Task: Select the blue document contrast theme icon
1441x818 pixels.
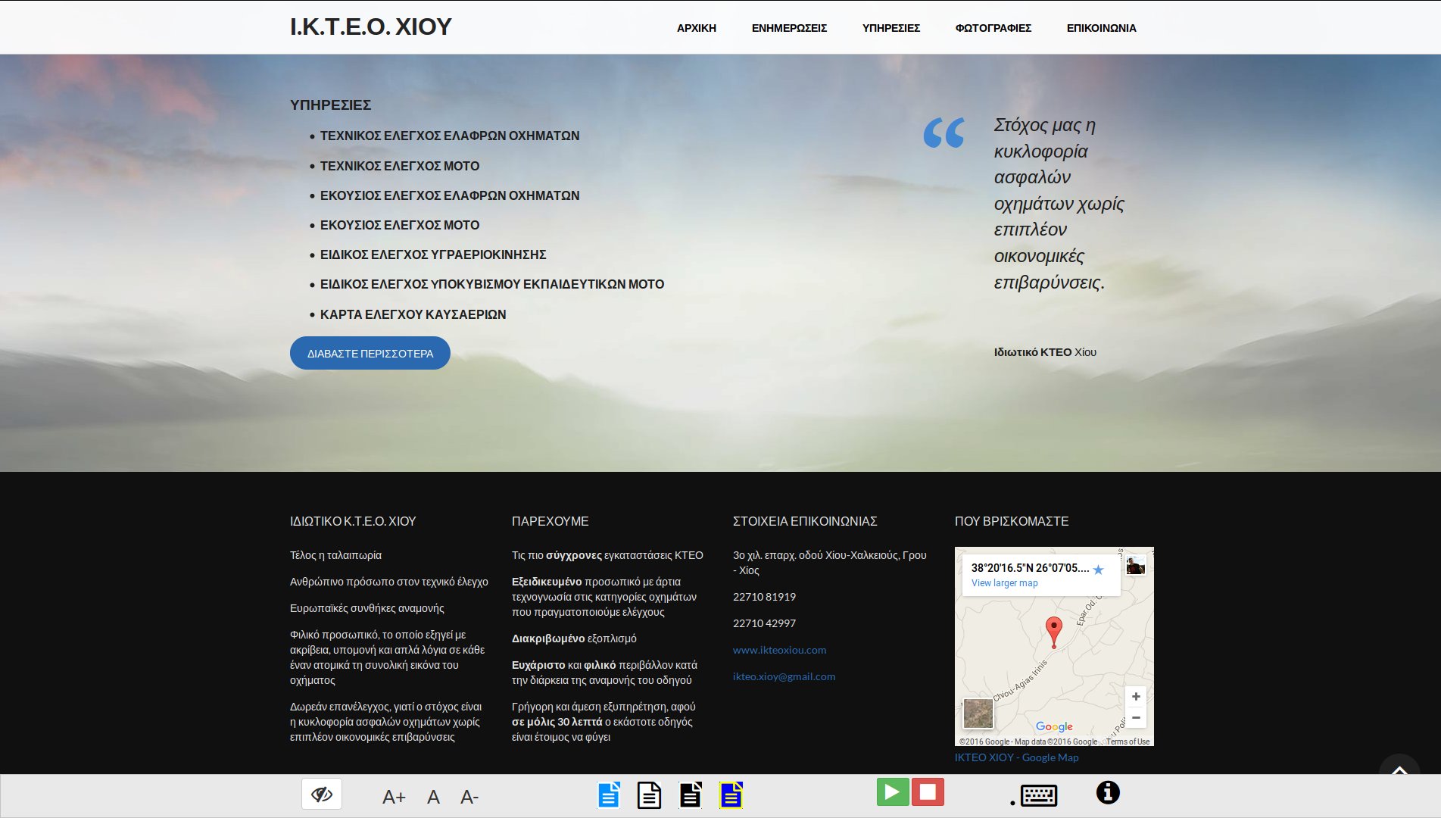Action: point(609,795)
